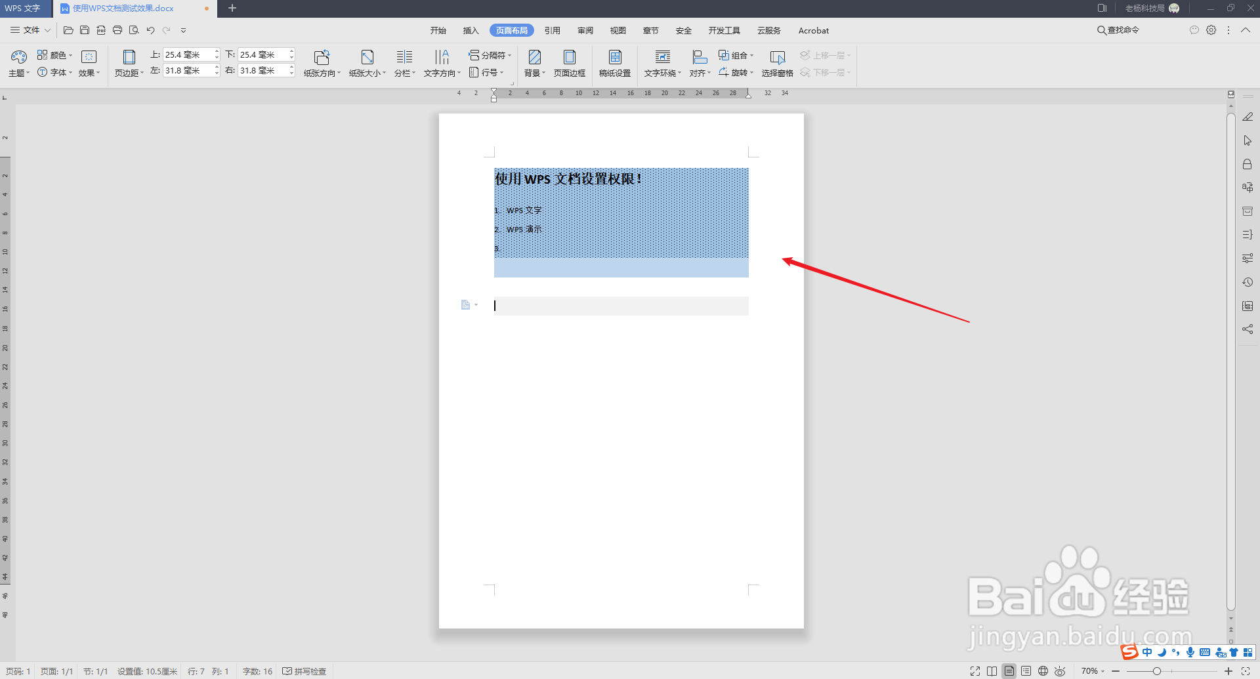The image size is (1260, 679).
Task: Click the history clock icon in sidebar
Action: pyautogui.click(x=1248, y=282)
